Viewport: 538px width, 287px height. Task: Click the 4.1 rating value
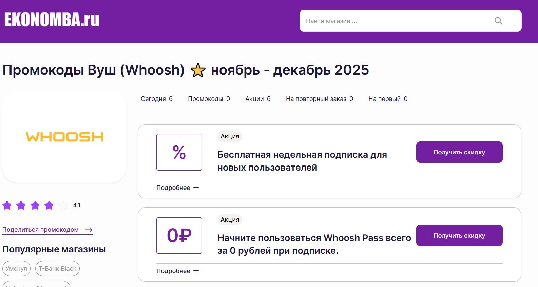(77, 205)
